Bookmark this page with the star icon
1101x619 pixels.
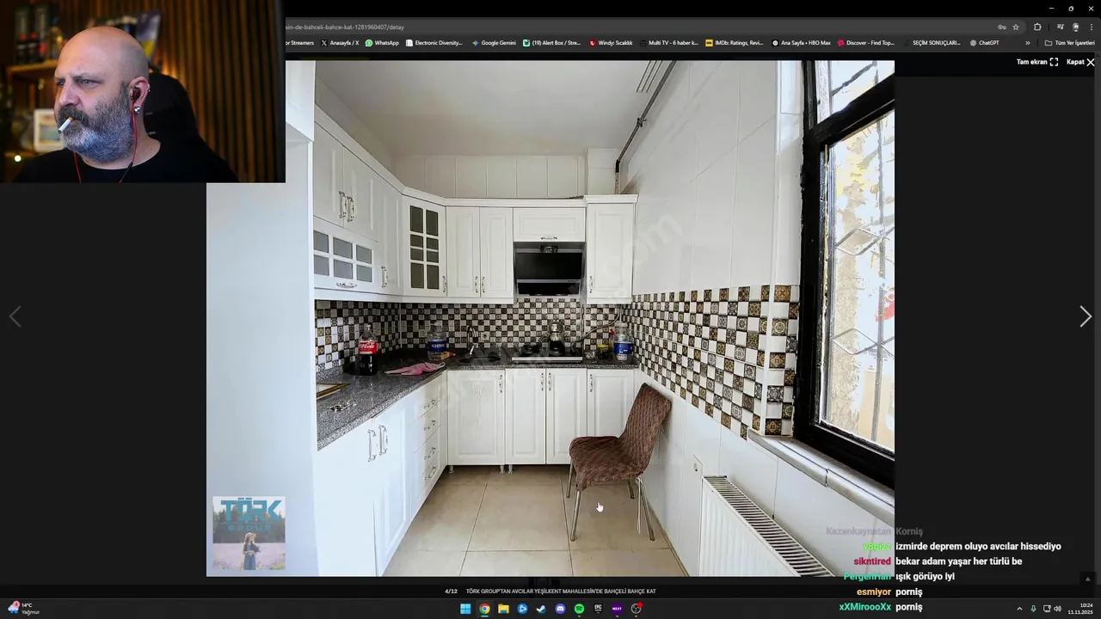(1016, 27)
